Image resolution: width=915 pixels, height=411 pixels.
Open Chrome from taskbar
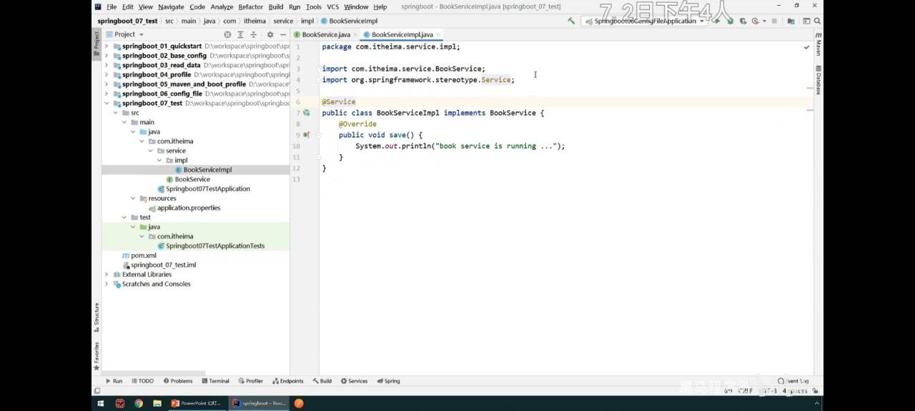click(x=139, y=403)
